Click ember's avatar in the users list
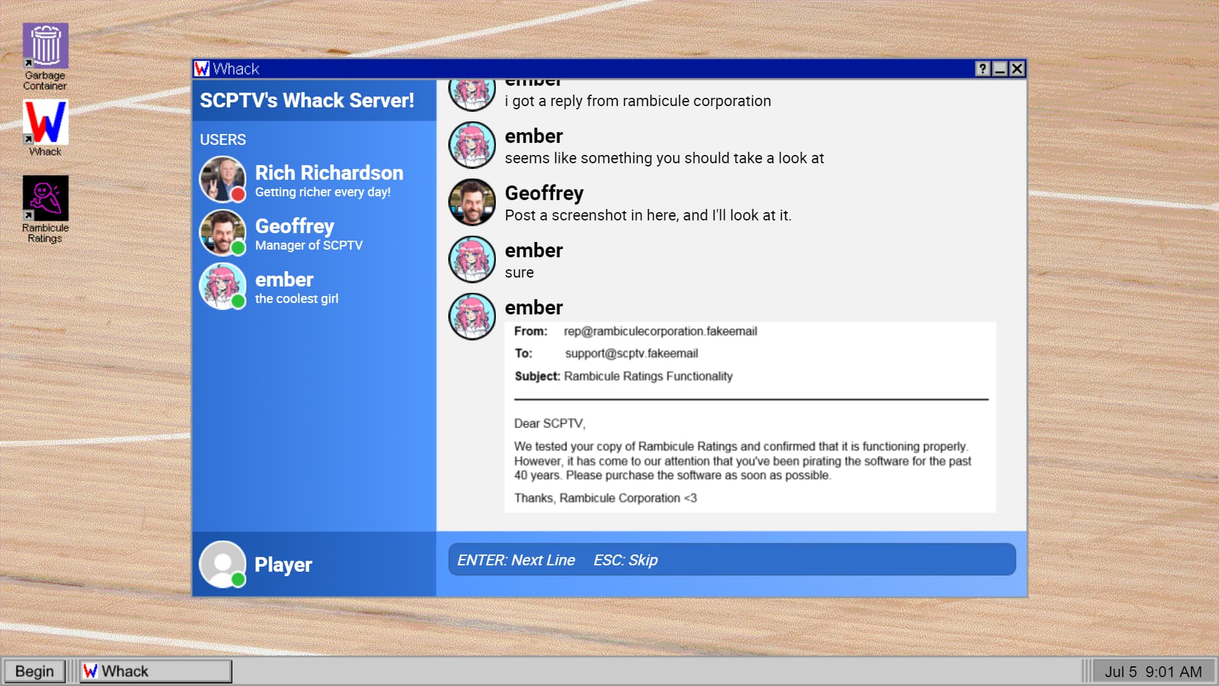The image size is (1219, 686). pyautogui.click(x=222, y=286)
